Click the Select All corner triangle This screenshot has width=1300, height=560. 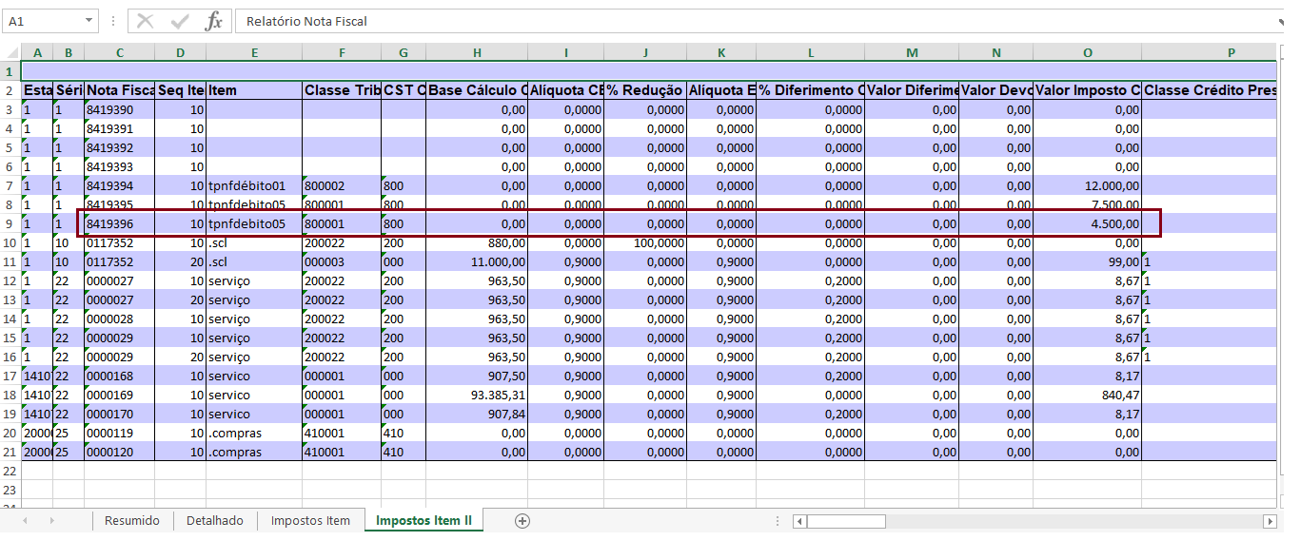[x=10, y=53]
